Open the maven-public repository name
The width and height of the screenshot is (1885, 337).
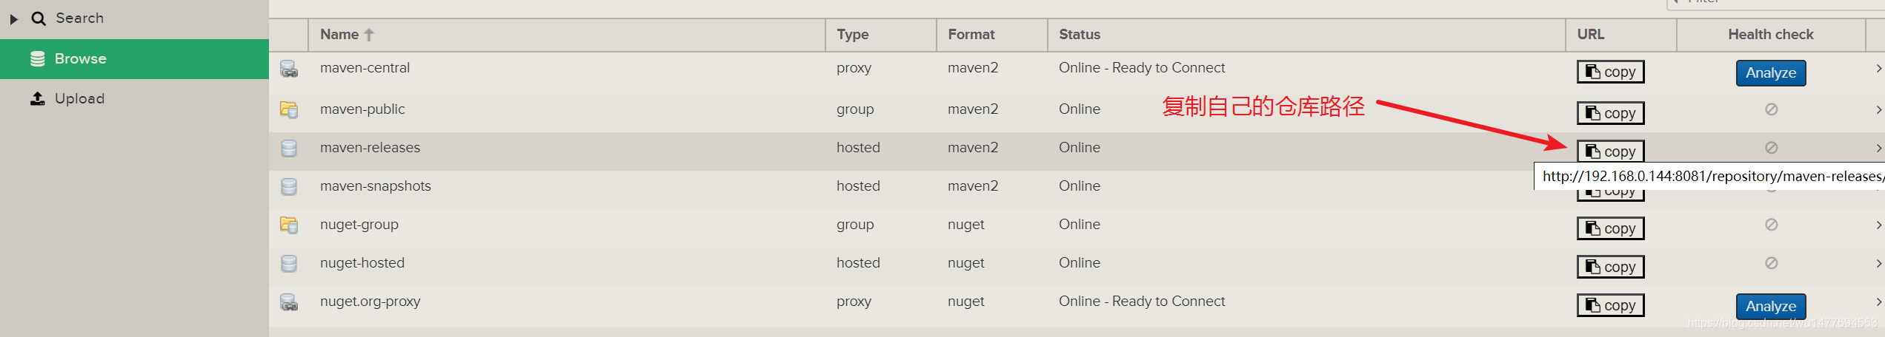362,109
